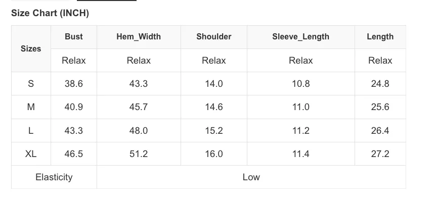Click the Length column header
Image resolution: width=436 pixels, height=205 pixels.
380,37
